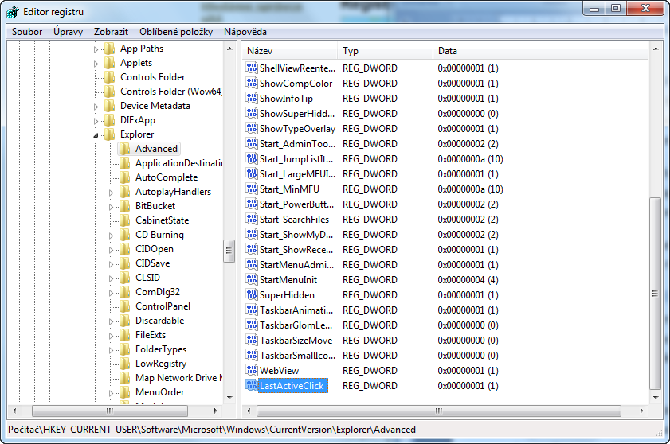
Task: Expand the Applets key
Action: (96, 64)
